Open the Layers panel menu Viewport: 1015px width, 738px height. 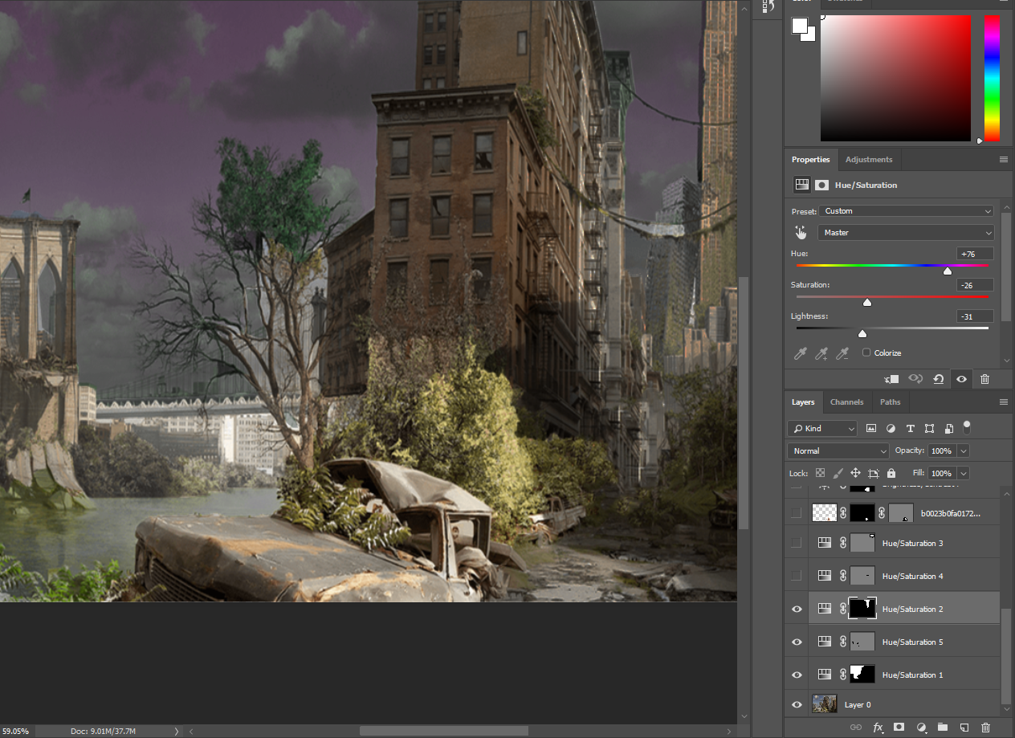click(1003, 402)
